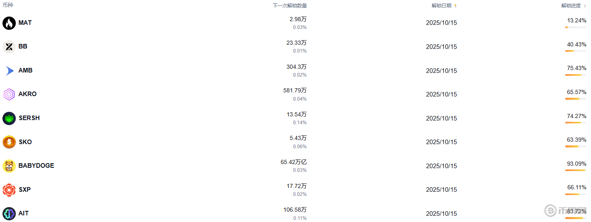Viewport: 591px width, 222px height.
Task: Sort by unlock date arrow icon
Action: point(455,6)
